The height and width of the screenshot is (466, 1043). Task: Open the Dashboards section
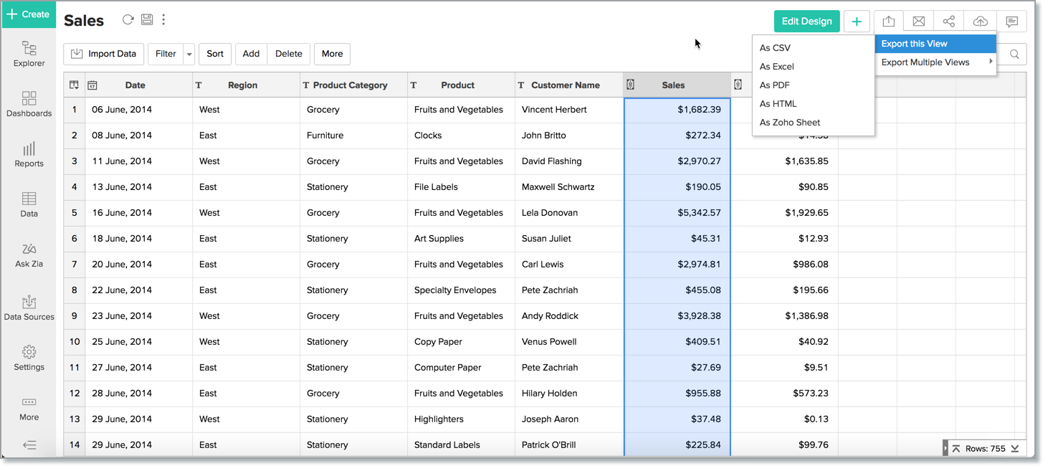(x=29, y=104)
